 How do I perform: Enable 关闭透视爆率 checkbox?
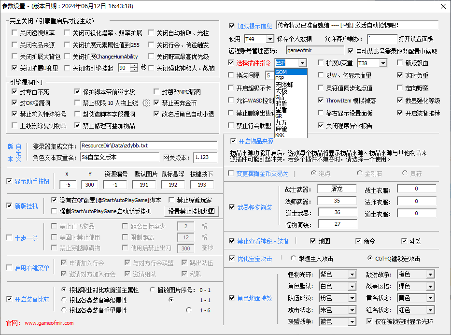[14, 32]
